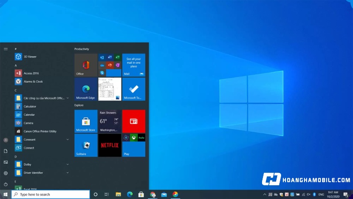
Task: Open Task View from the taskbar
Action: coord(107,194)
